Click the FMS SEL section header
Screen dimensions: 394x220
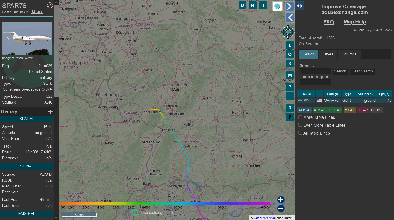tap(27, 214)
